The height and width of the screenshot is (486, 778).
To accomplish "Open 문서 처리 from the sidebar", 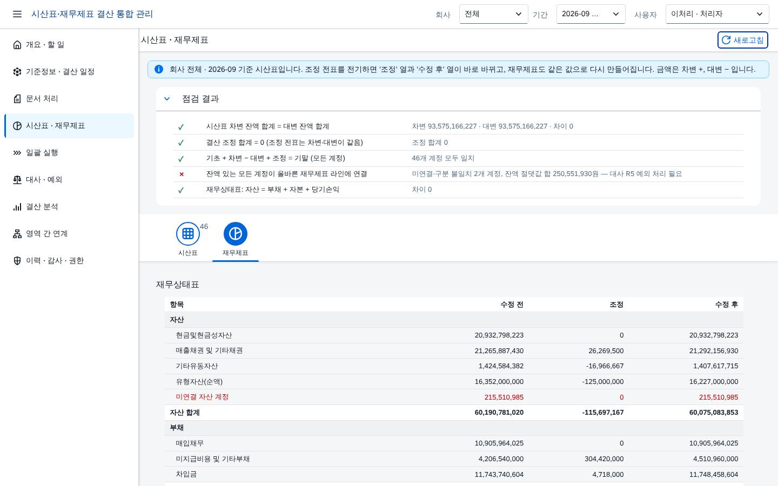I will click(69, 99).
